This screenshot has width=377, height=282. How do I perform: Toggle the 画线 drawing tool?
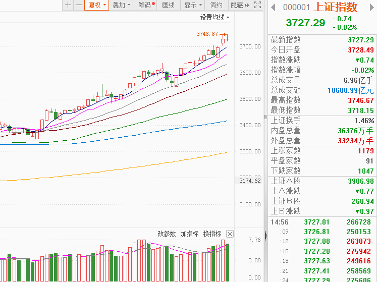(x=169, y=5)
